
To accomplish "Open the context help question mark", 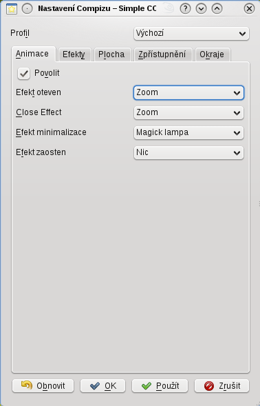I will pyautogui.click(x=185, y=9).
